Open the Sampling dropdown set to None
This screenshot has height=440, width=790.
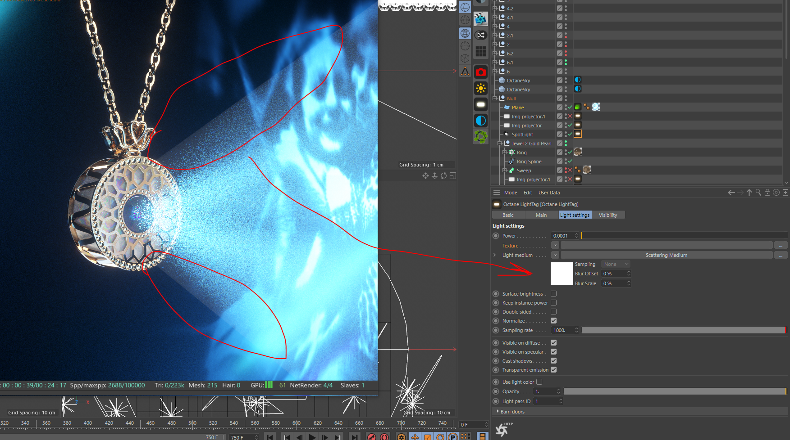[616, 264]
